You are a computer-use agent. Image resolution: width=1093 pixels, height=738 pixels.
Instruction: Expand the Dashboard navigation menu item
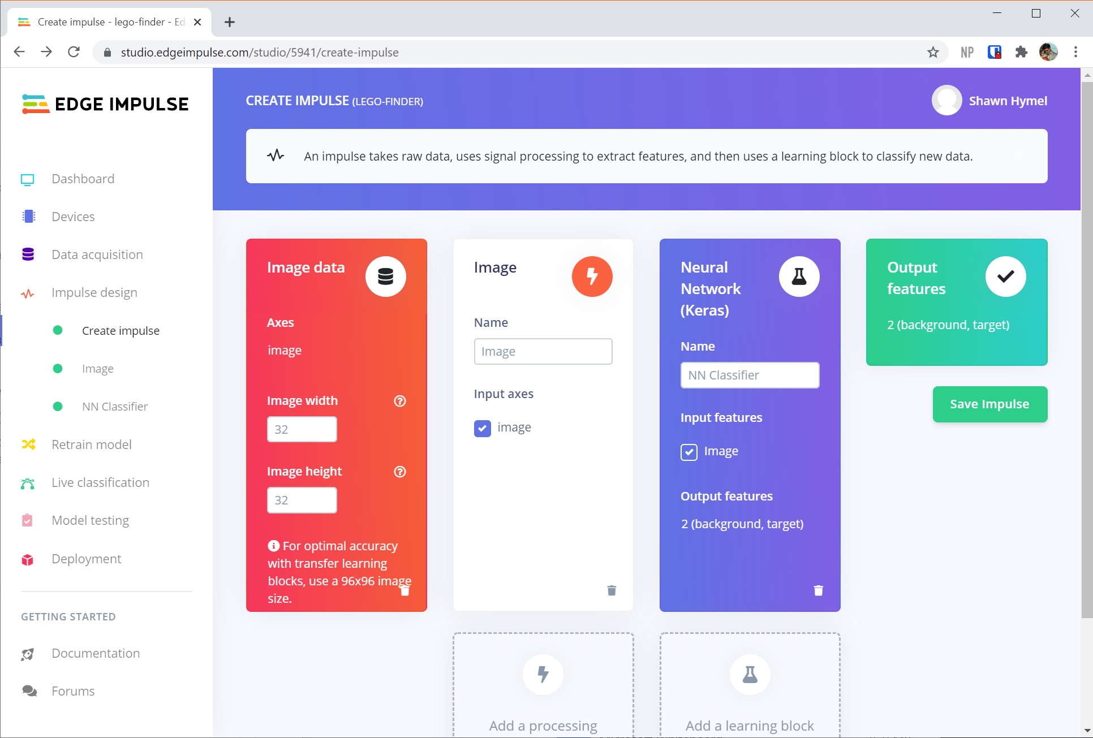(83, 179)
